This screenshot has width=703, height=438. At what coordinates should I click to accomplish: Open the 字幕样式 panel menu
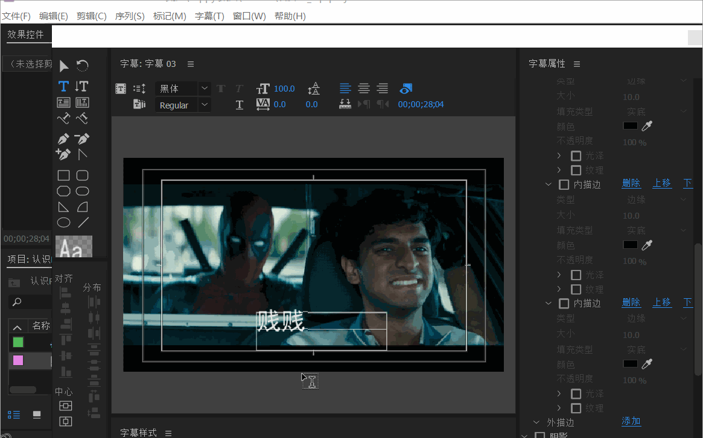pyautogui.click(x=168, y=433)
